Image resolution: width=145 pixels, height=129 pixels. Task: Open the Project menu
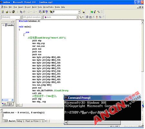pyautogui.click(x=28, y=7)
